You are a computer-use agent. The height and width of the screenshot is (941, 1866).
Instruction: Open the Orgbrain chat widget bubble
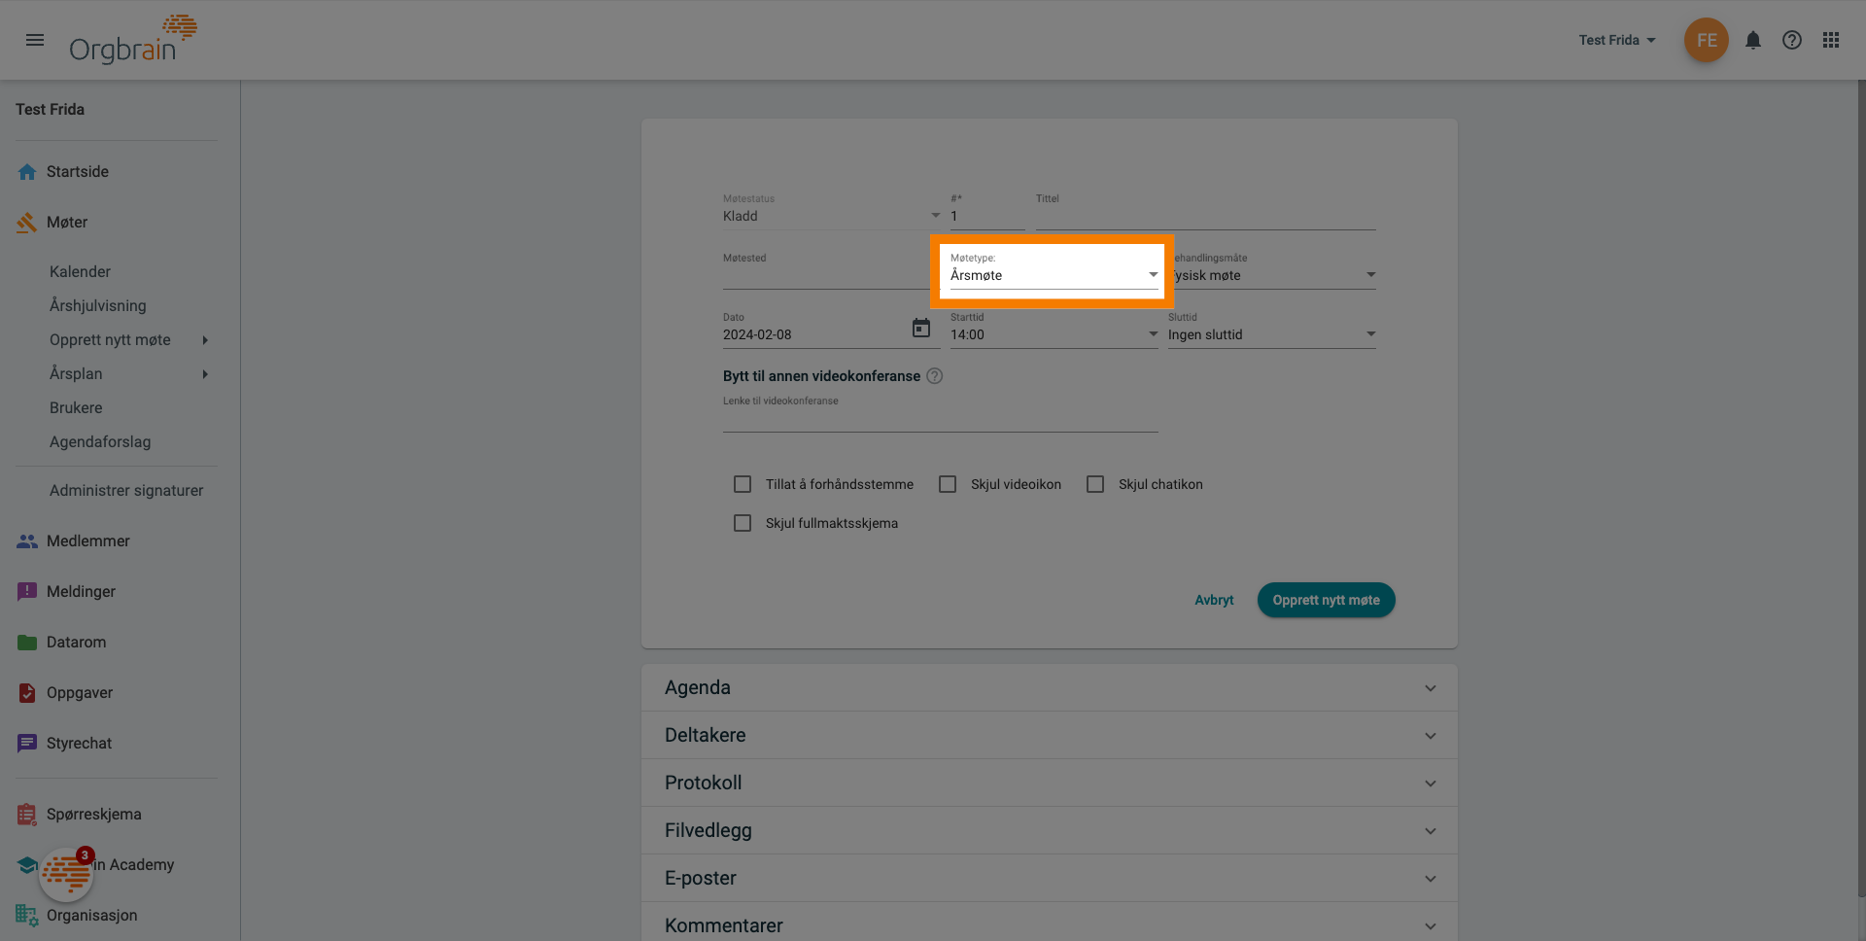[x=66, y=874]
